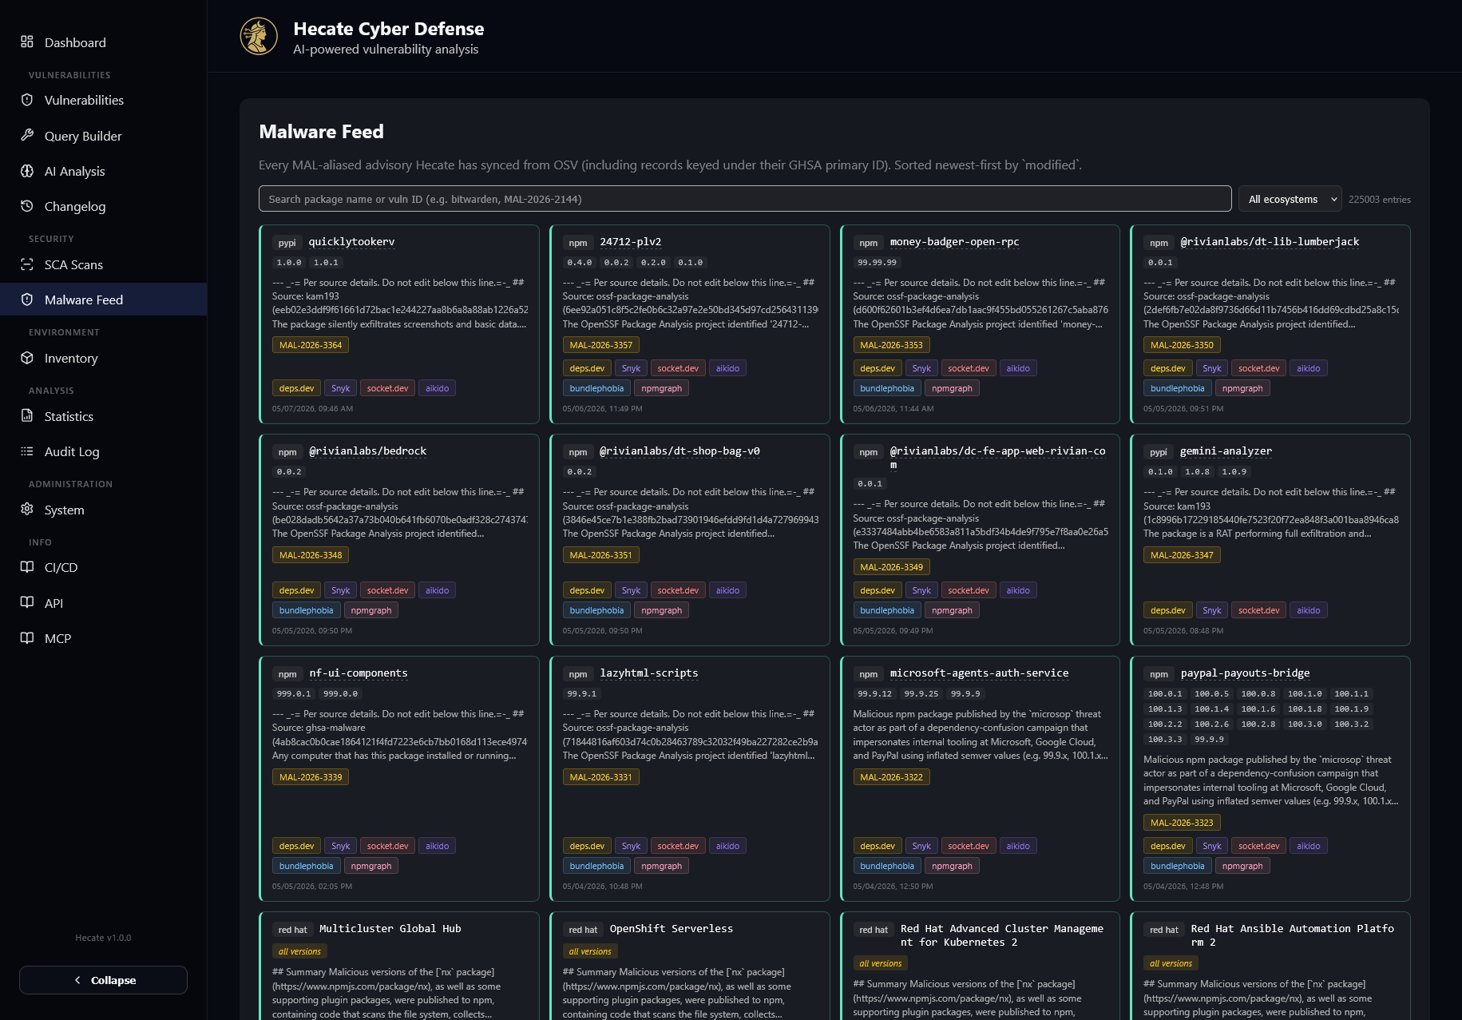Click the Audit Log list icon
The image size is (1462, 1020).
[27, 451]
